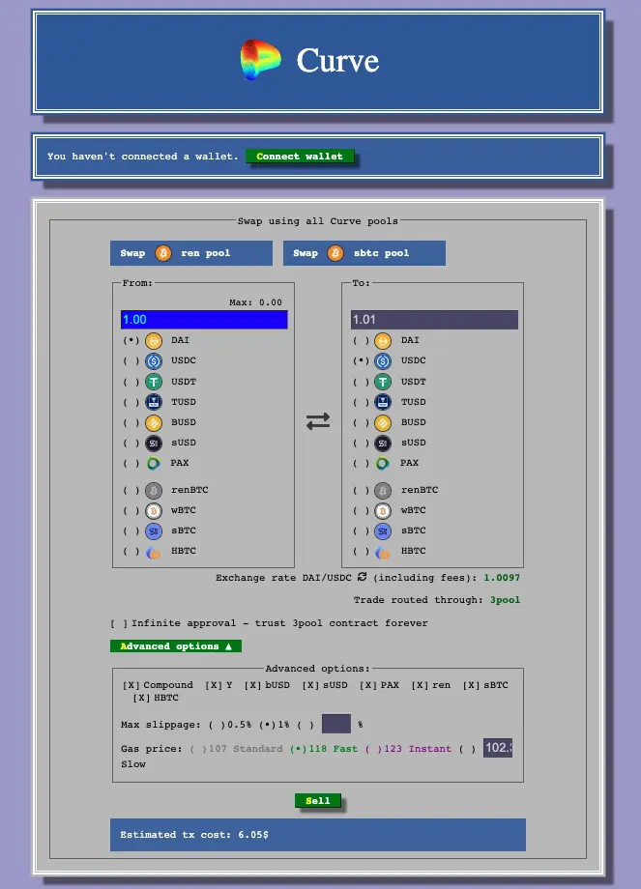
Task: Click the custom gas price input
Action: tap(498, 748)
